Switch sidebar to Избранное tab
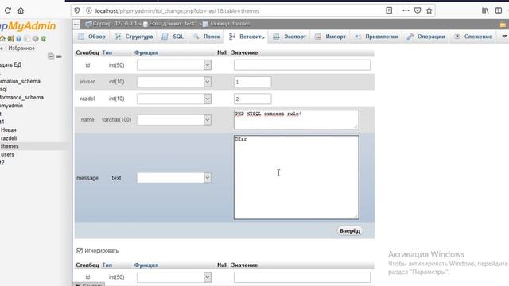 [x=21, y=48]
